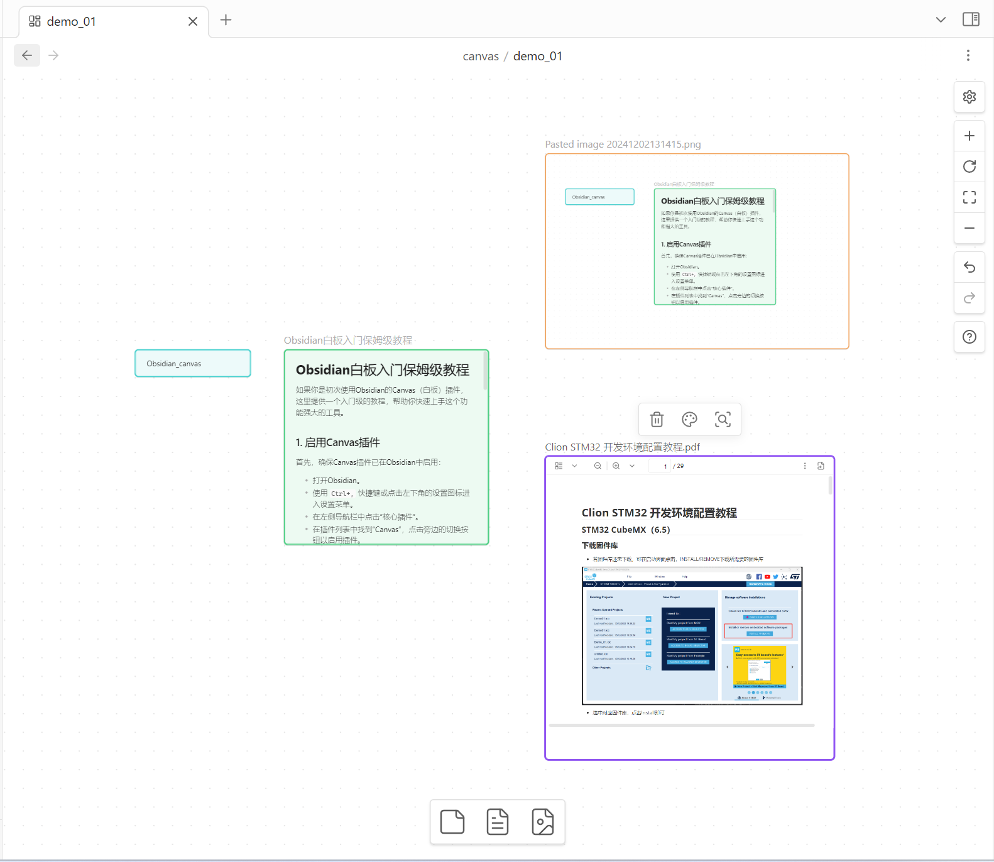
Task: Select the Obsidian_canvas text card
Action: (193, 363)
